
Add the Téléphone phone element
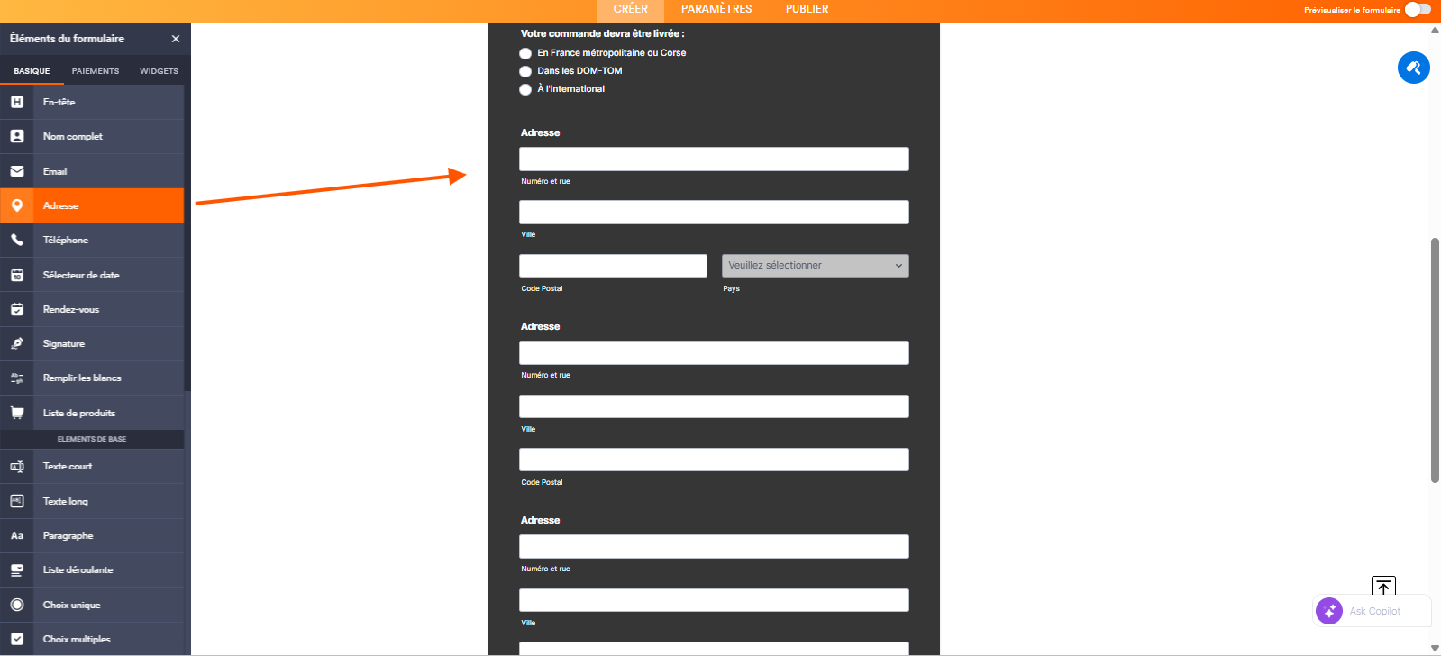pyautogui.click(x=92, y=240)
